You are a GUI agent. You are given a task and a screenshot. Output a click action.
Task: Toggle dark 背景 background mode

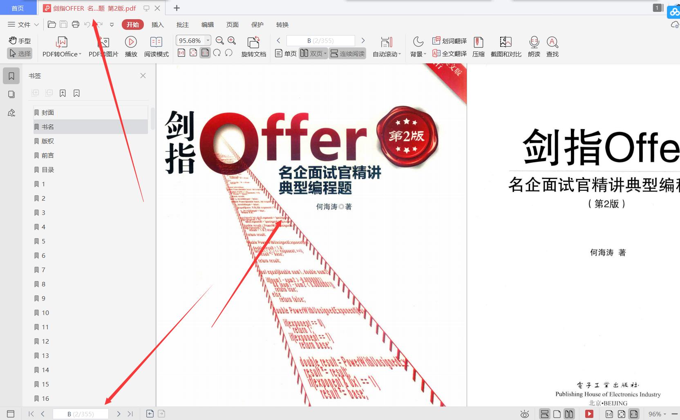417,46
